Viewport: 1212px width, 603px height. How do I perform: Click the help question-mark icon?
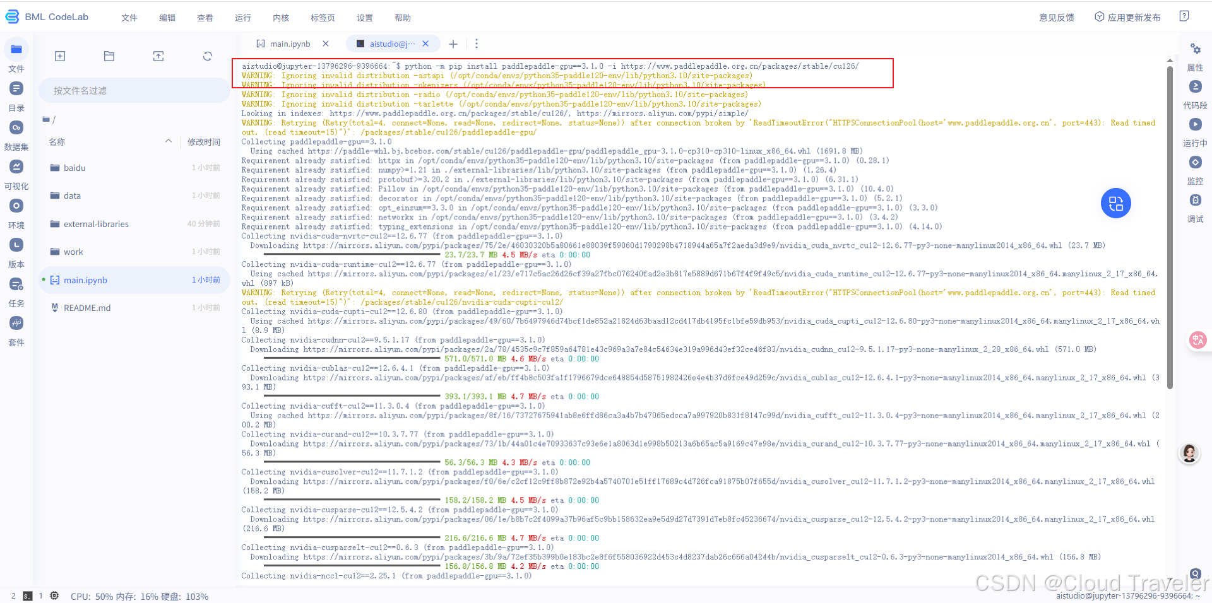pos(1184,16)
